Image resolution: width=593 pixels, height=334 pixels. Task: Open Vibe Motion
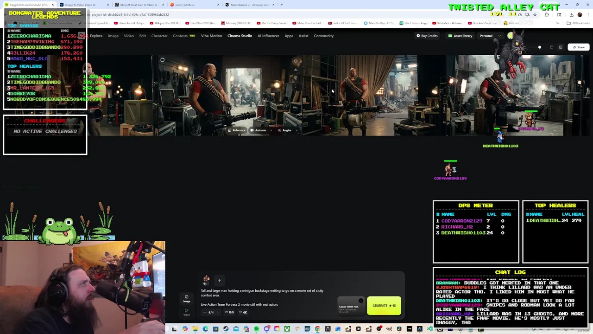(211, 36)
